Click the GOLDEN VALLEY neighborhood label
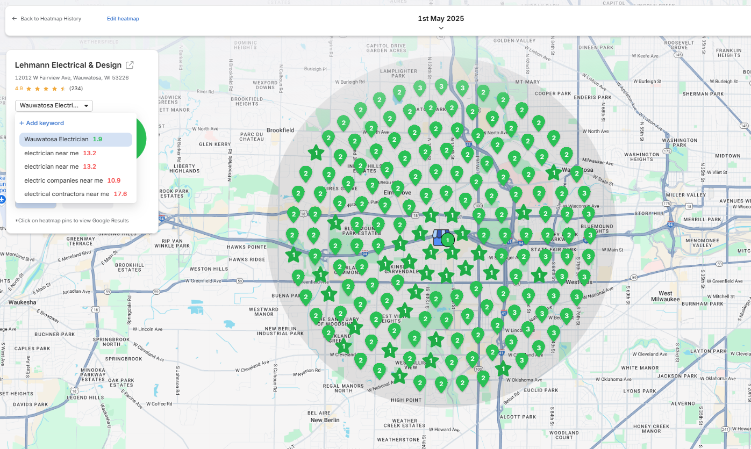The height and width of the screenshot is (449, 751). pyautogui.click(x=516, y=40)
